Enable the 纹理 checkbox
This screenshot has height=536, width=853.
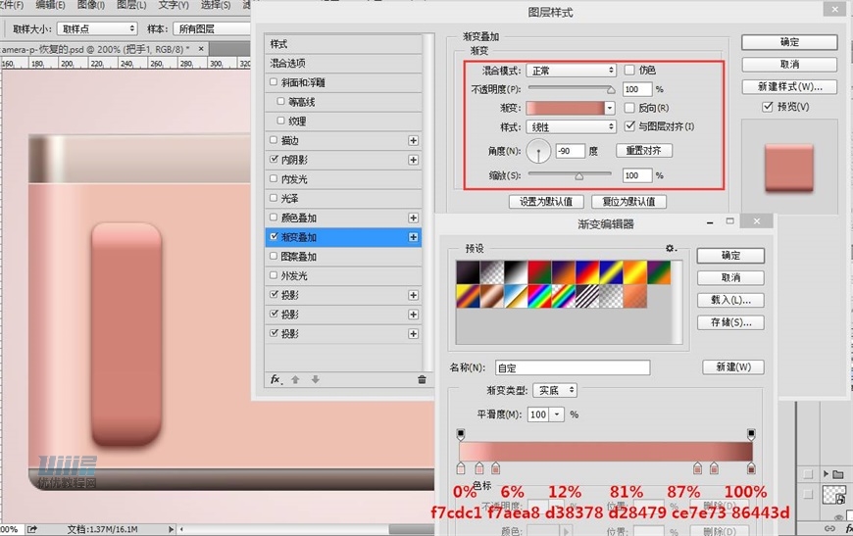tap(280, 121)
